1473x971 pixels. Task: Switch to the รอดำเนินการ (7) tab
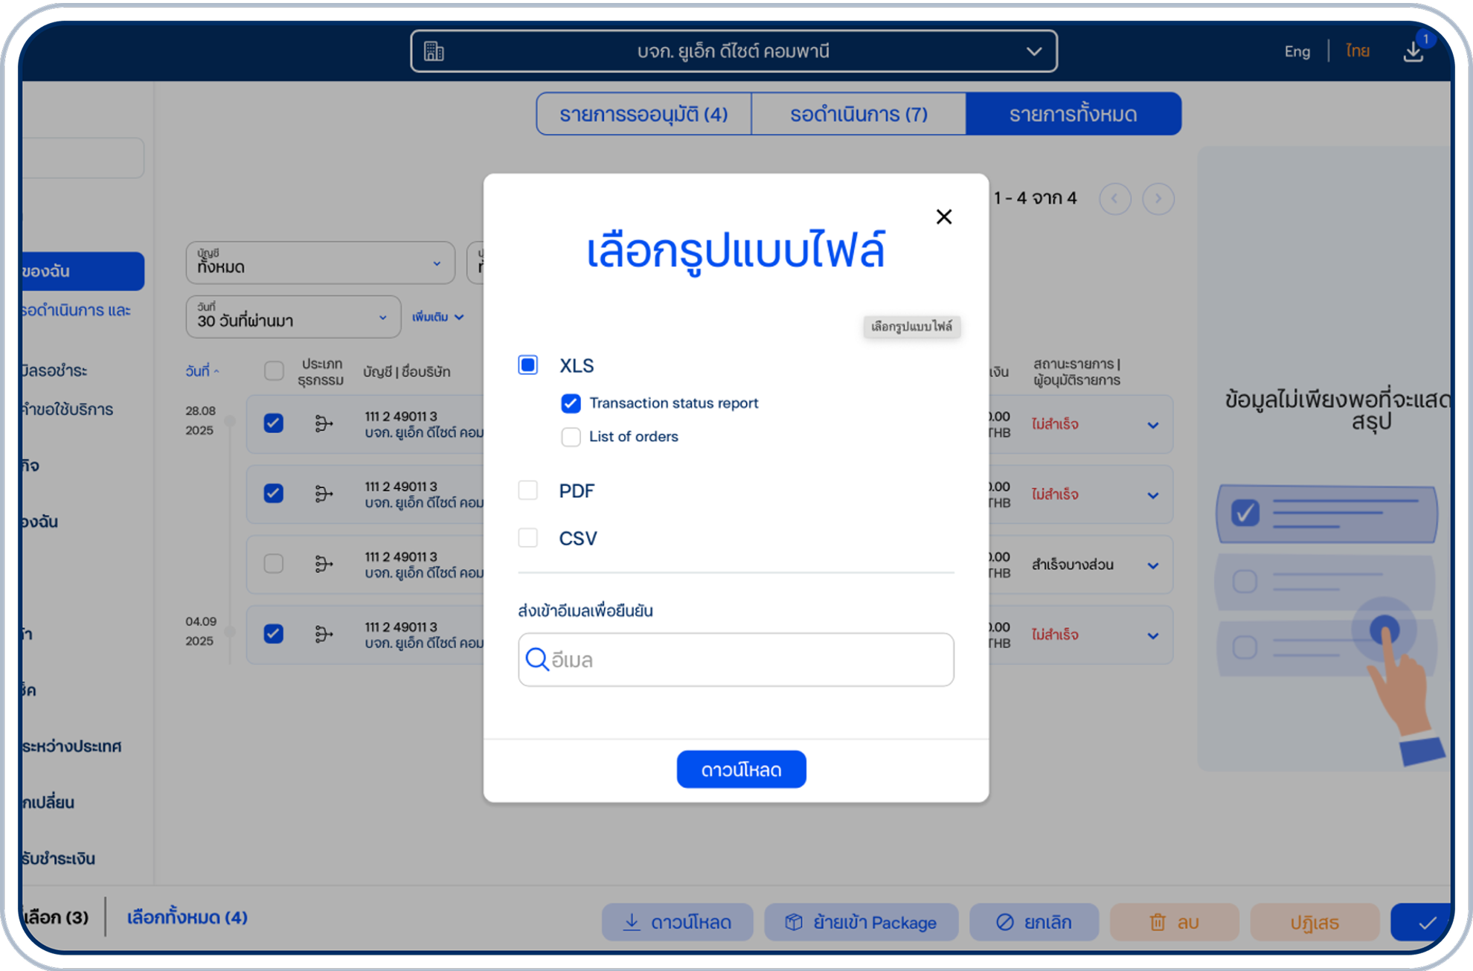coord(859,113)
